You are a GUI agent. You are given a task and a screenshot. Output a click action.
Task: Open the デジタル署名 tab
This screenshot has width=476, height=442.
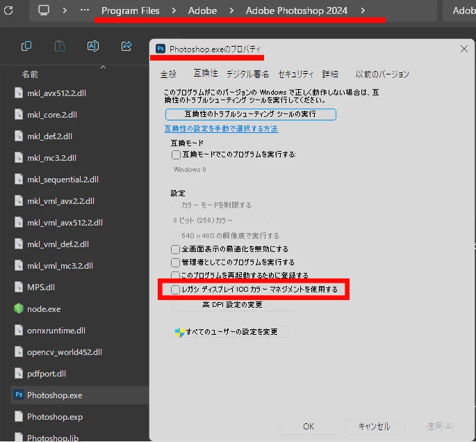coord(247,74)
